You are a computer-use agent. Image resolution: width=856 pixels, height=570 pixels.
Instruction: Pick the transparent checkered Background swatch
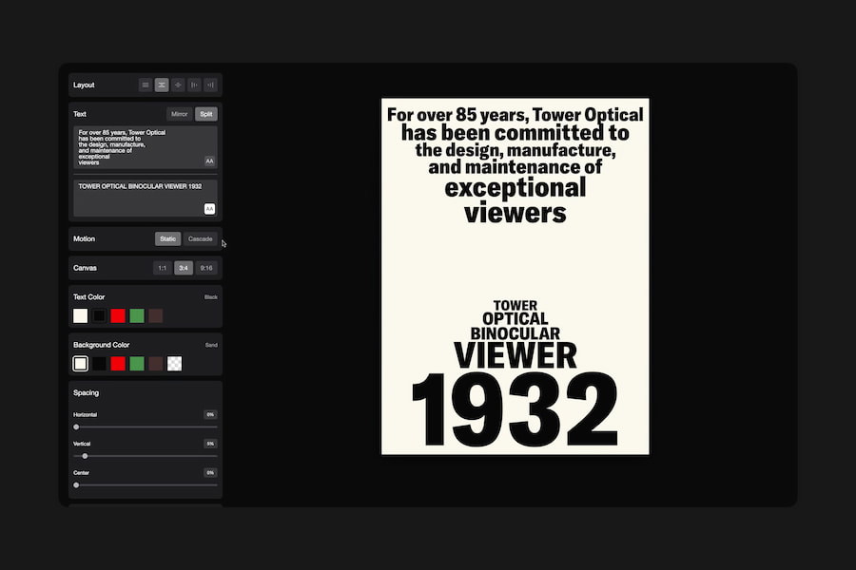coord(175,364)
